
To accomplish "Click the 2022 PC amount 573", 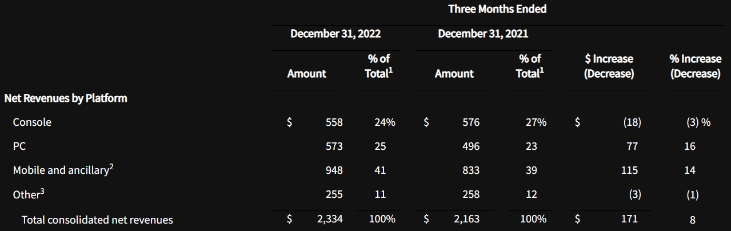I will coord(334,146).
